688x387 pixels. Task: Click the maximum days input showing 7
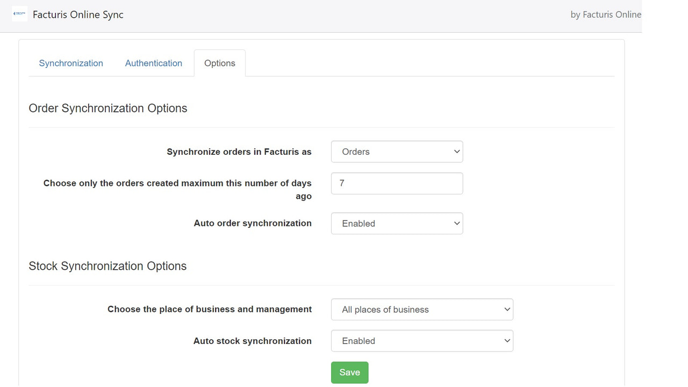pos(397,183)
